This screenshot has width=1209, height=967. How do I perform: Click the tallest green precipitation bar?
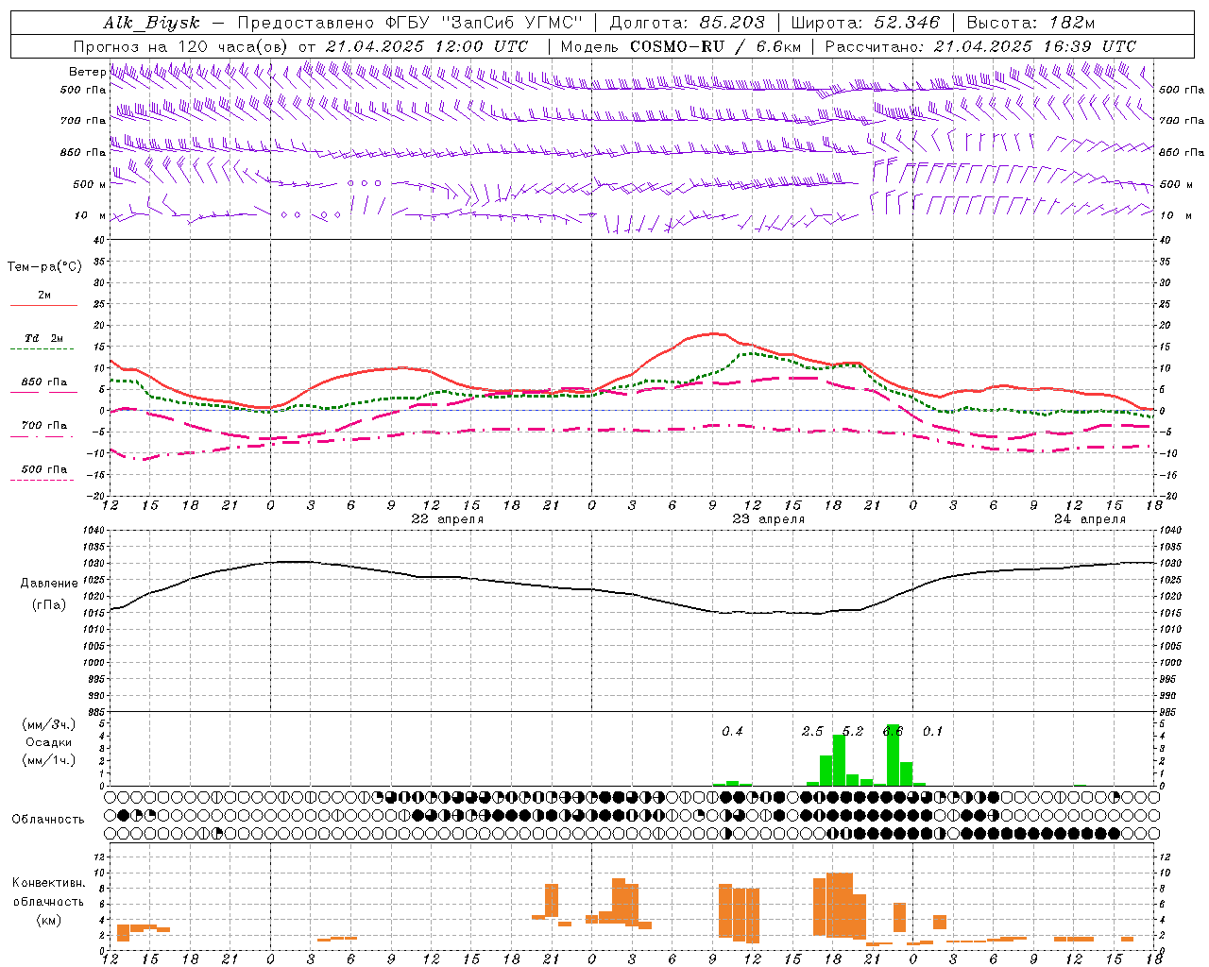(x=893, y=755)
